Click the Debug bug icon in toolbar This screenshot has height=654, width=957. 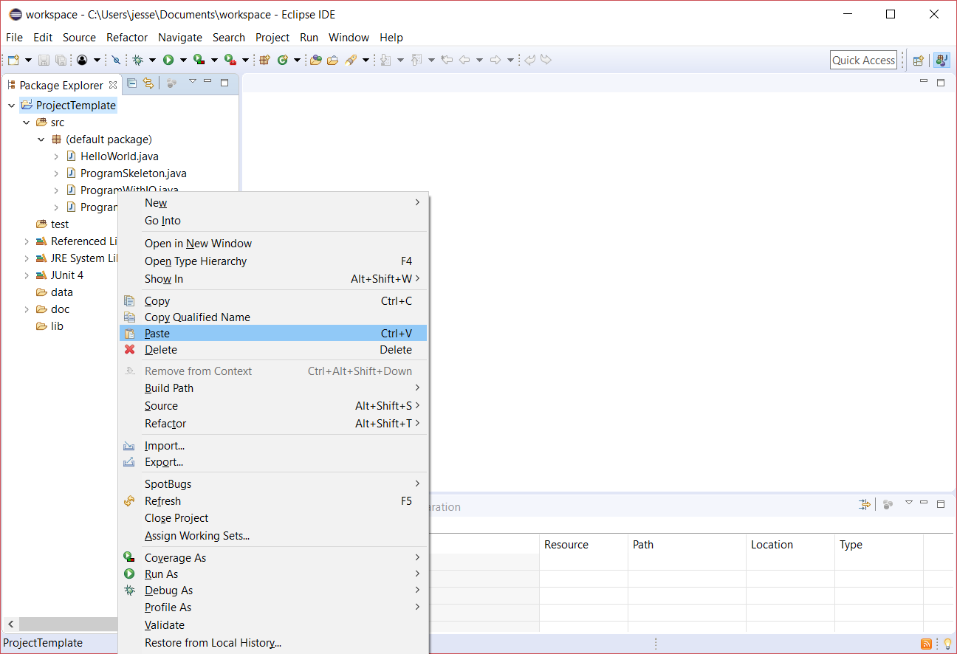(137, 60)
